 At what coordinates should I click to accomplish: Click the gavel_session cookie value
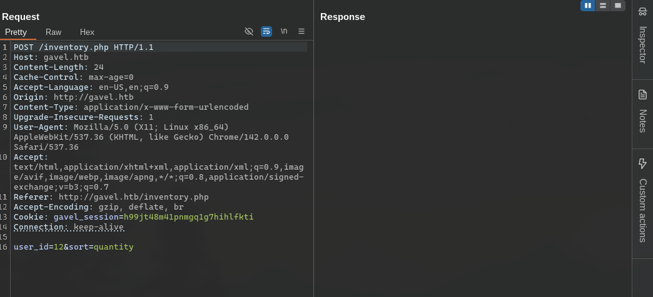[188, 217]
